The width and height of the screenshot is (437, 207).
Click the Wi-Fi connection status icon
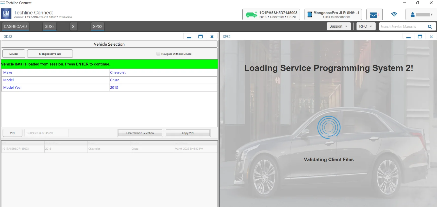pyautogui.click(x=394, y=14)
